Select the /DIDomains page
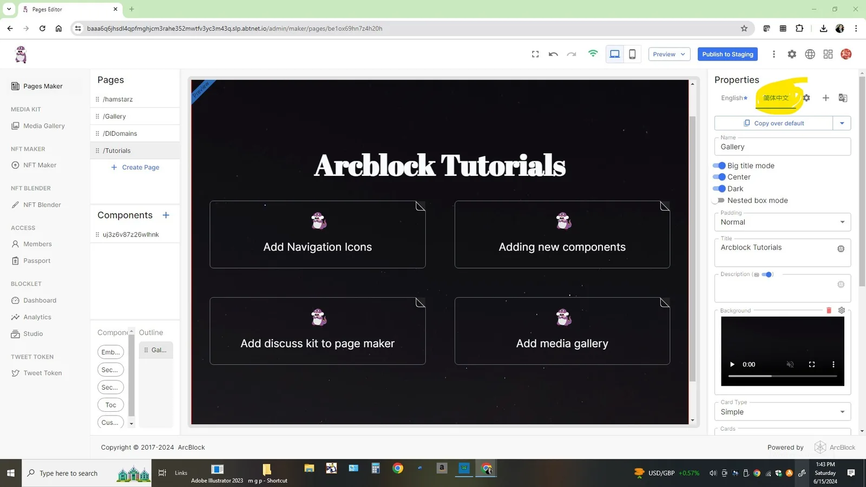Viewport: 866px width, 487px height. tap(135, 134)
